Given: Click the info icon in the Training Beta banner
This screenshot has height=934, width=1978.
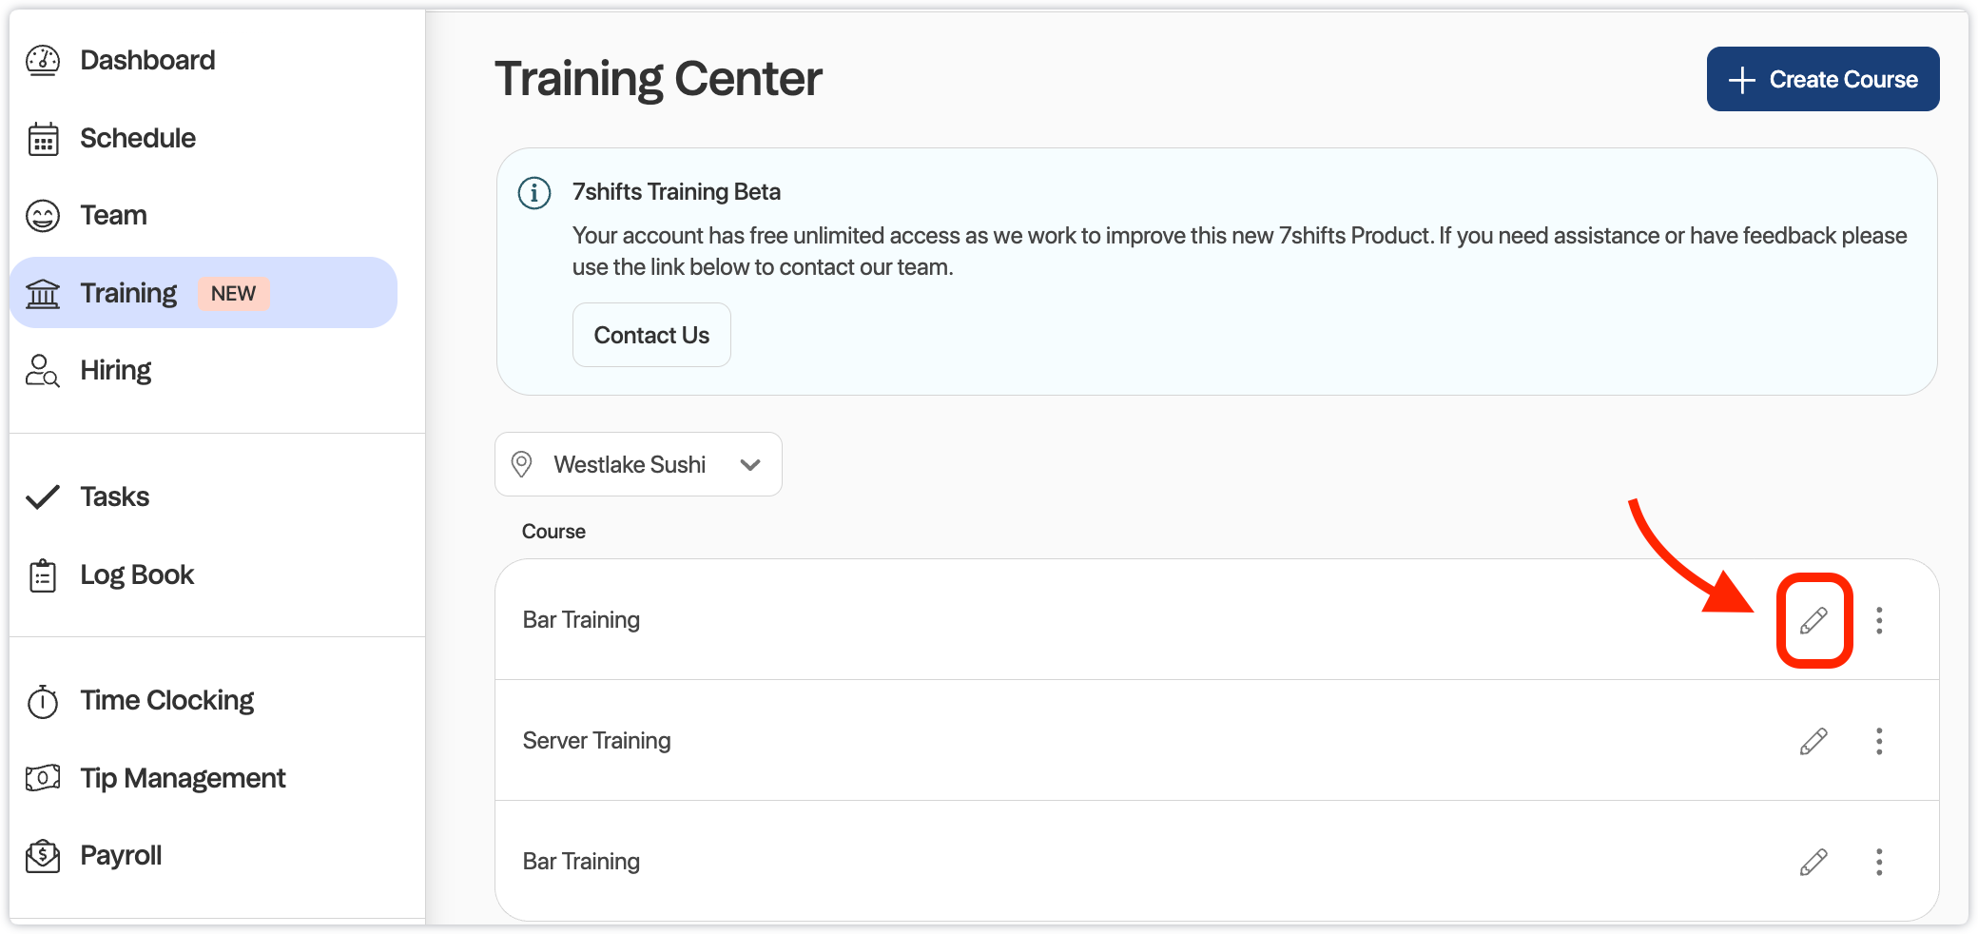Looking at the screenshot, I should [x=534, y=191].
